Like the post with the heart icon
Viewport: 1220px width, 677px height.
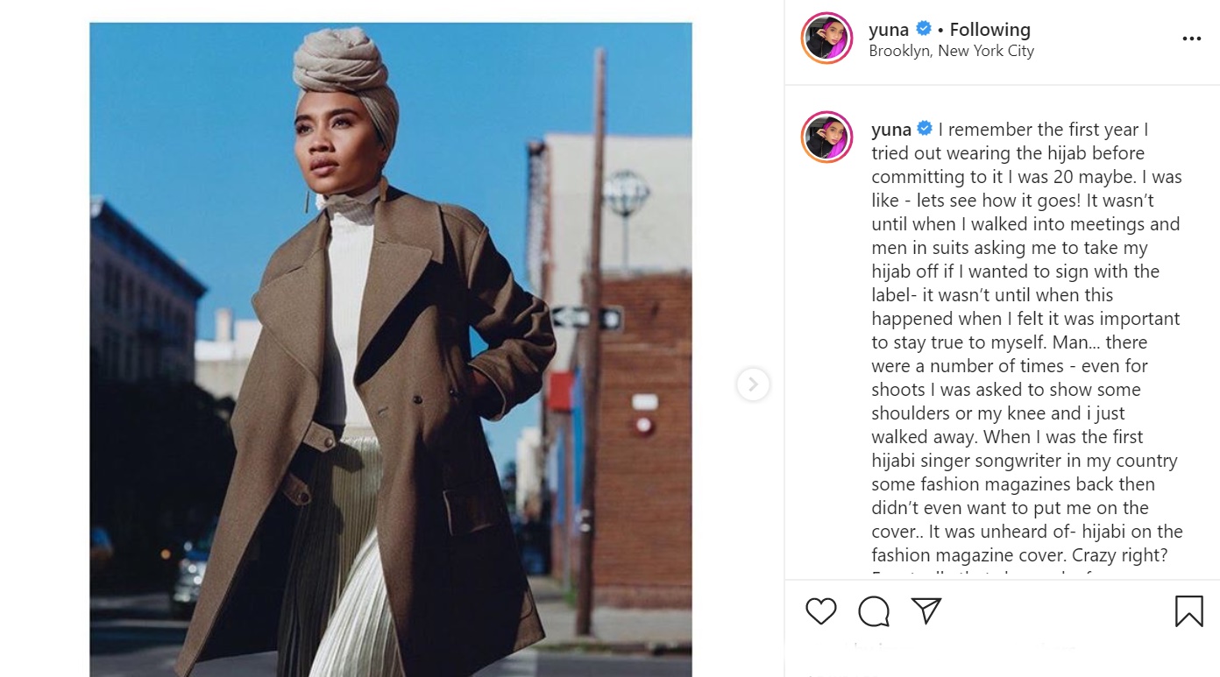[821, 611]
